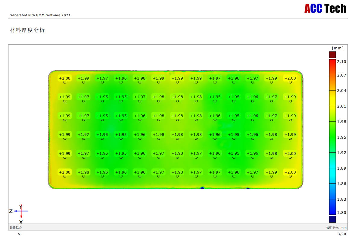Click the XYZ coordinate axis indicator

[21, 211]
